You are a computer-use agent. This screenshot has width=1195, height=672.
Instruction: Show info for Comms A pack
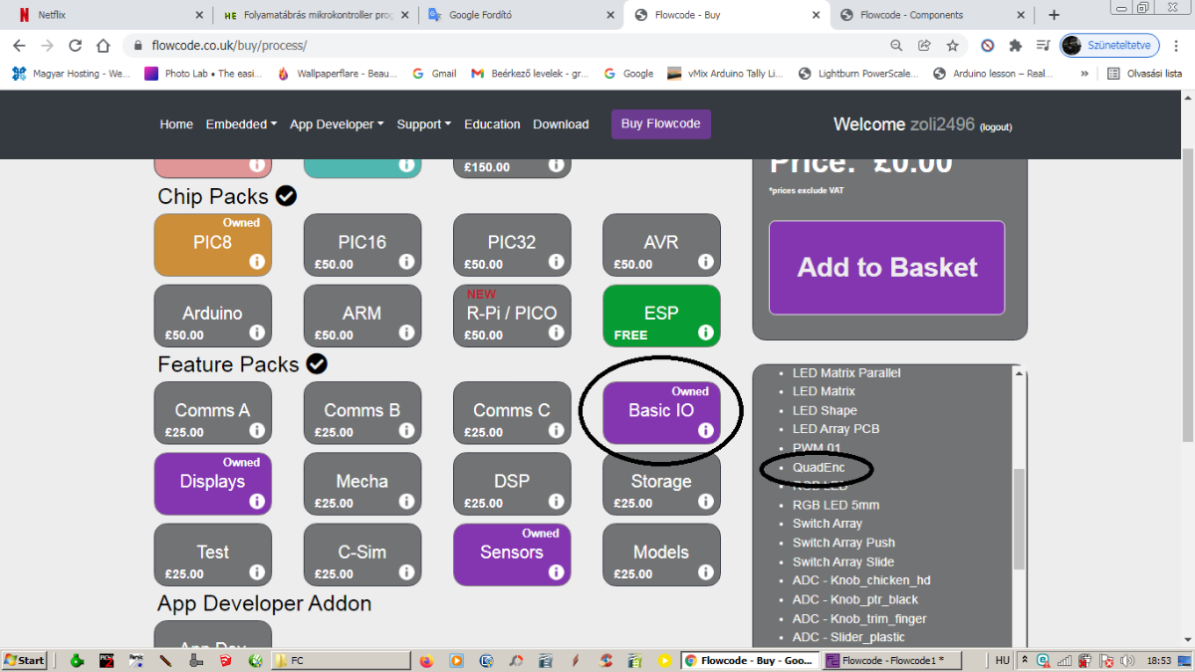257,430
